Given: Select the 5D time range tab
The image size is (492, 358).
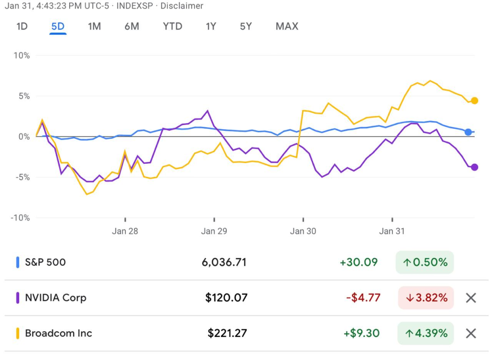Looking at the screenshot, I should click(58, 26).
